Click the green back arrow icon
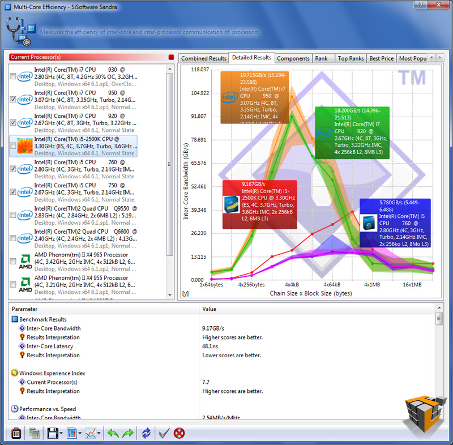The width and height of the screenshot is (453, 445). [113, 434]
